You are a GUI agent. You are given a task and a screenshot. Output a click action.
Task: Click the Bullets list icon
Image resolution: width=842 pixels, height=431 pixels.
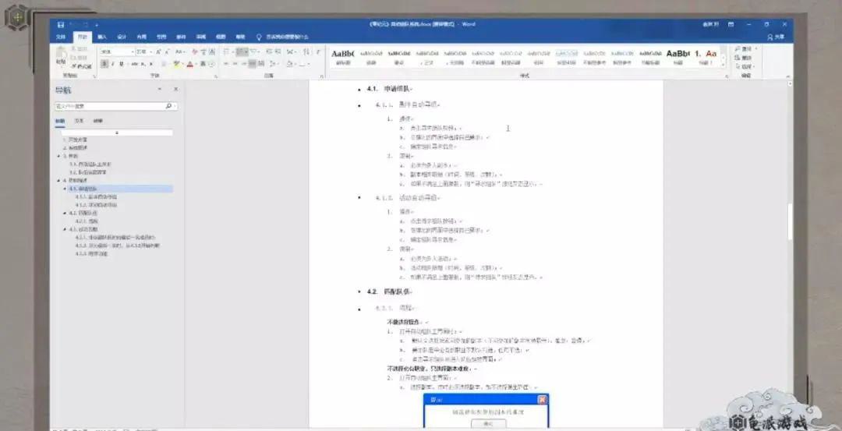pos(227,51)
